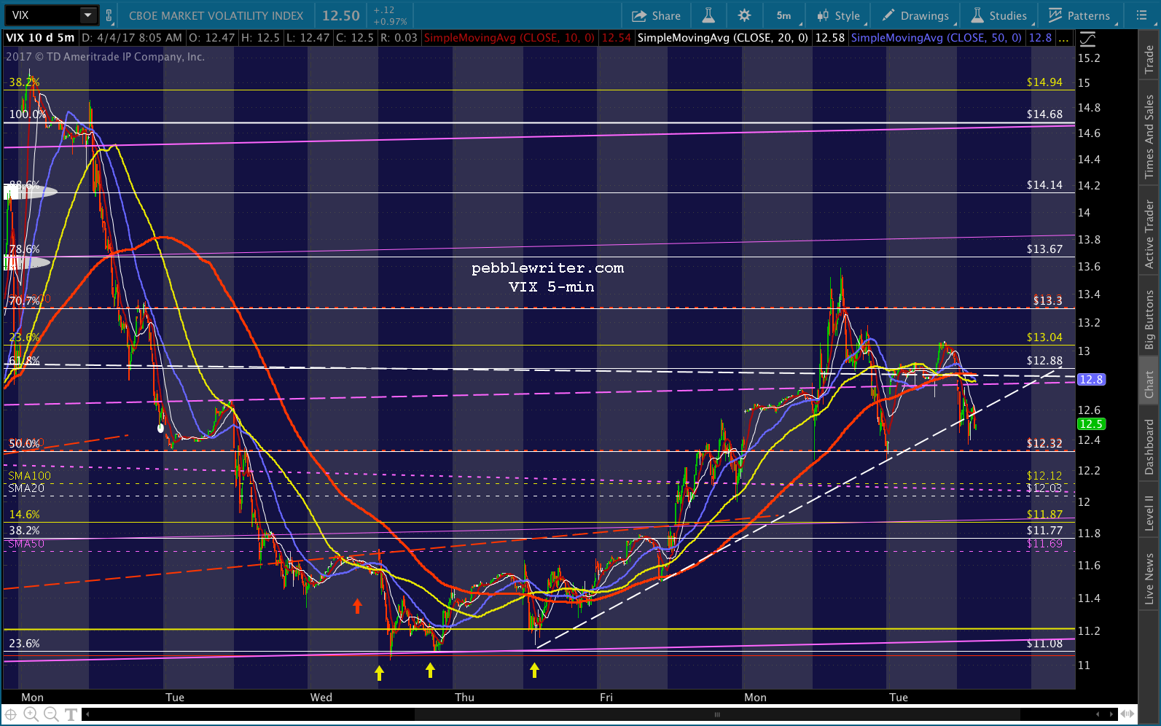Click the horizontal scrollbar thumb
Viewport: 1161px width, 726px height.
point(717,714)
